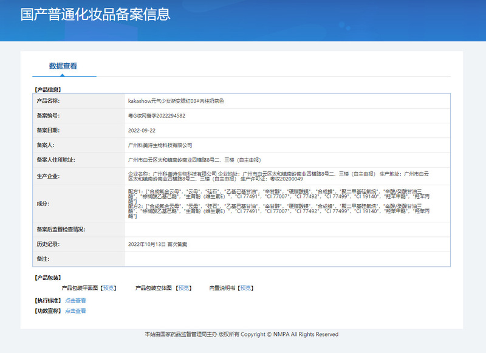Click the page title 国产普通化妆品备案信息
This screenshot has height=353, width=486.
(95, 15)
